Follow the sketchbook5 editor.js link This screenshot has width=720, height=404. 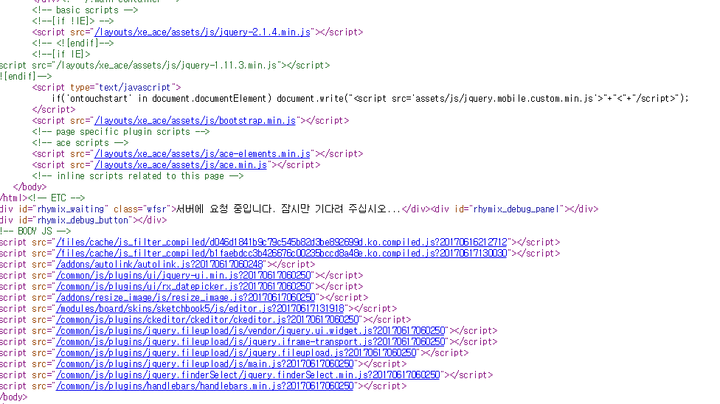201,309
